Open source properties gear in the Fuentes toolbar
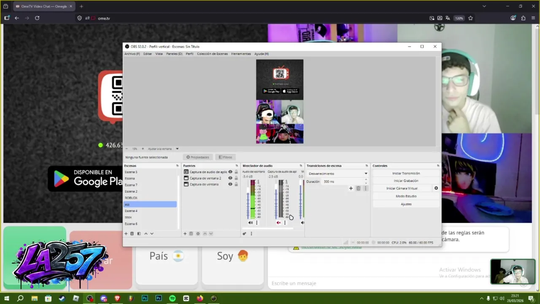Viewport: 540px width, 304px height. pyautogui.click(x=198, y=233)
